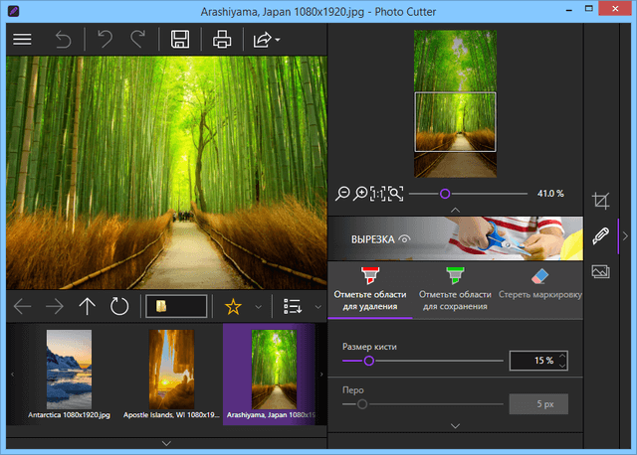Screen dimensions: 637x455
Task: Click the navigator preview viewport rectangle
Action: click(x=455, y=122)
